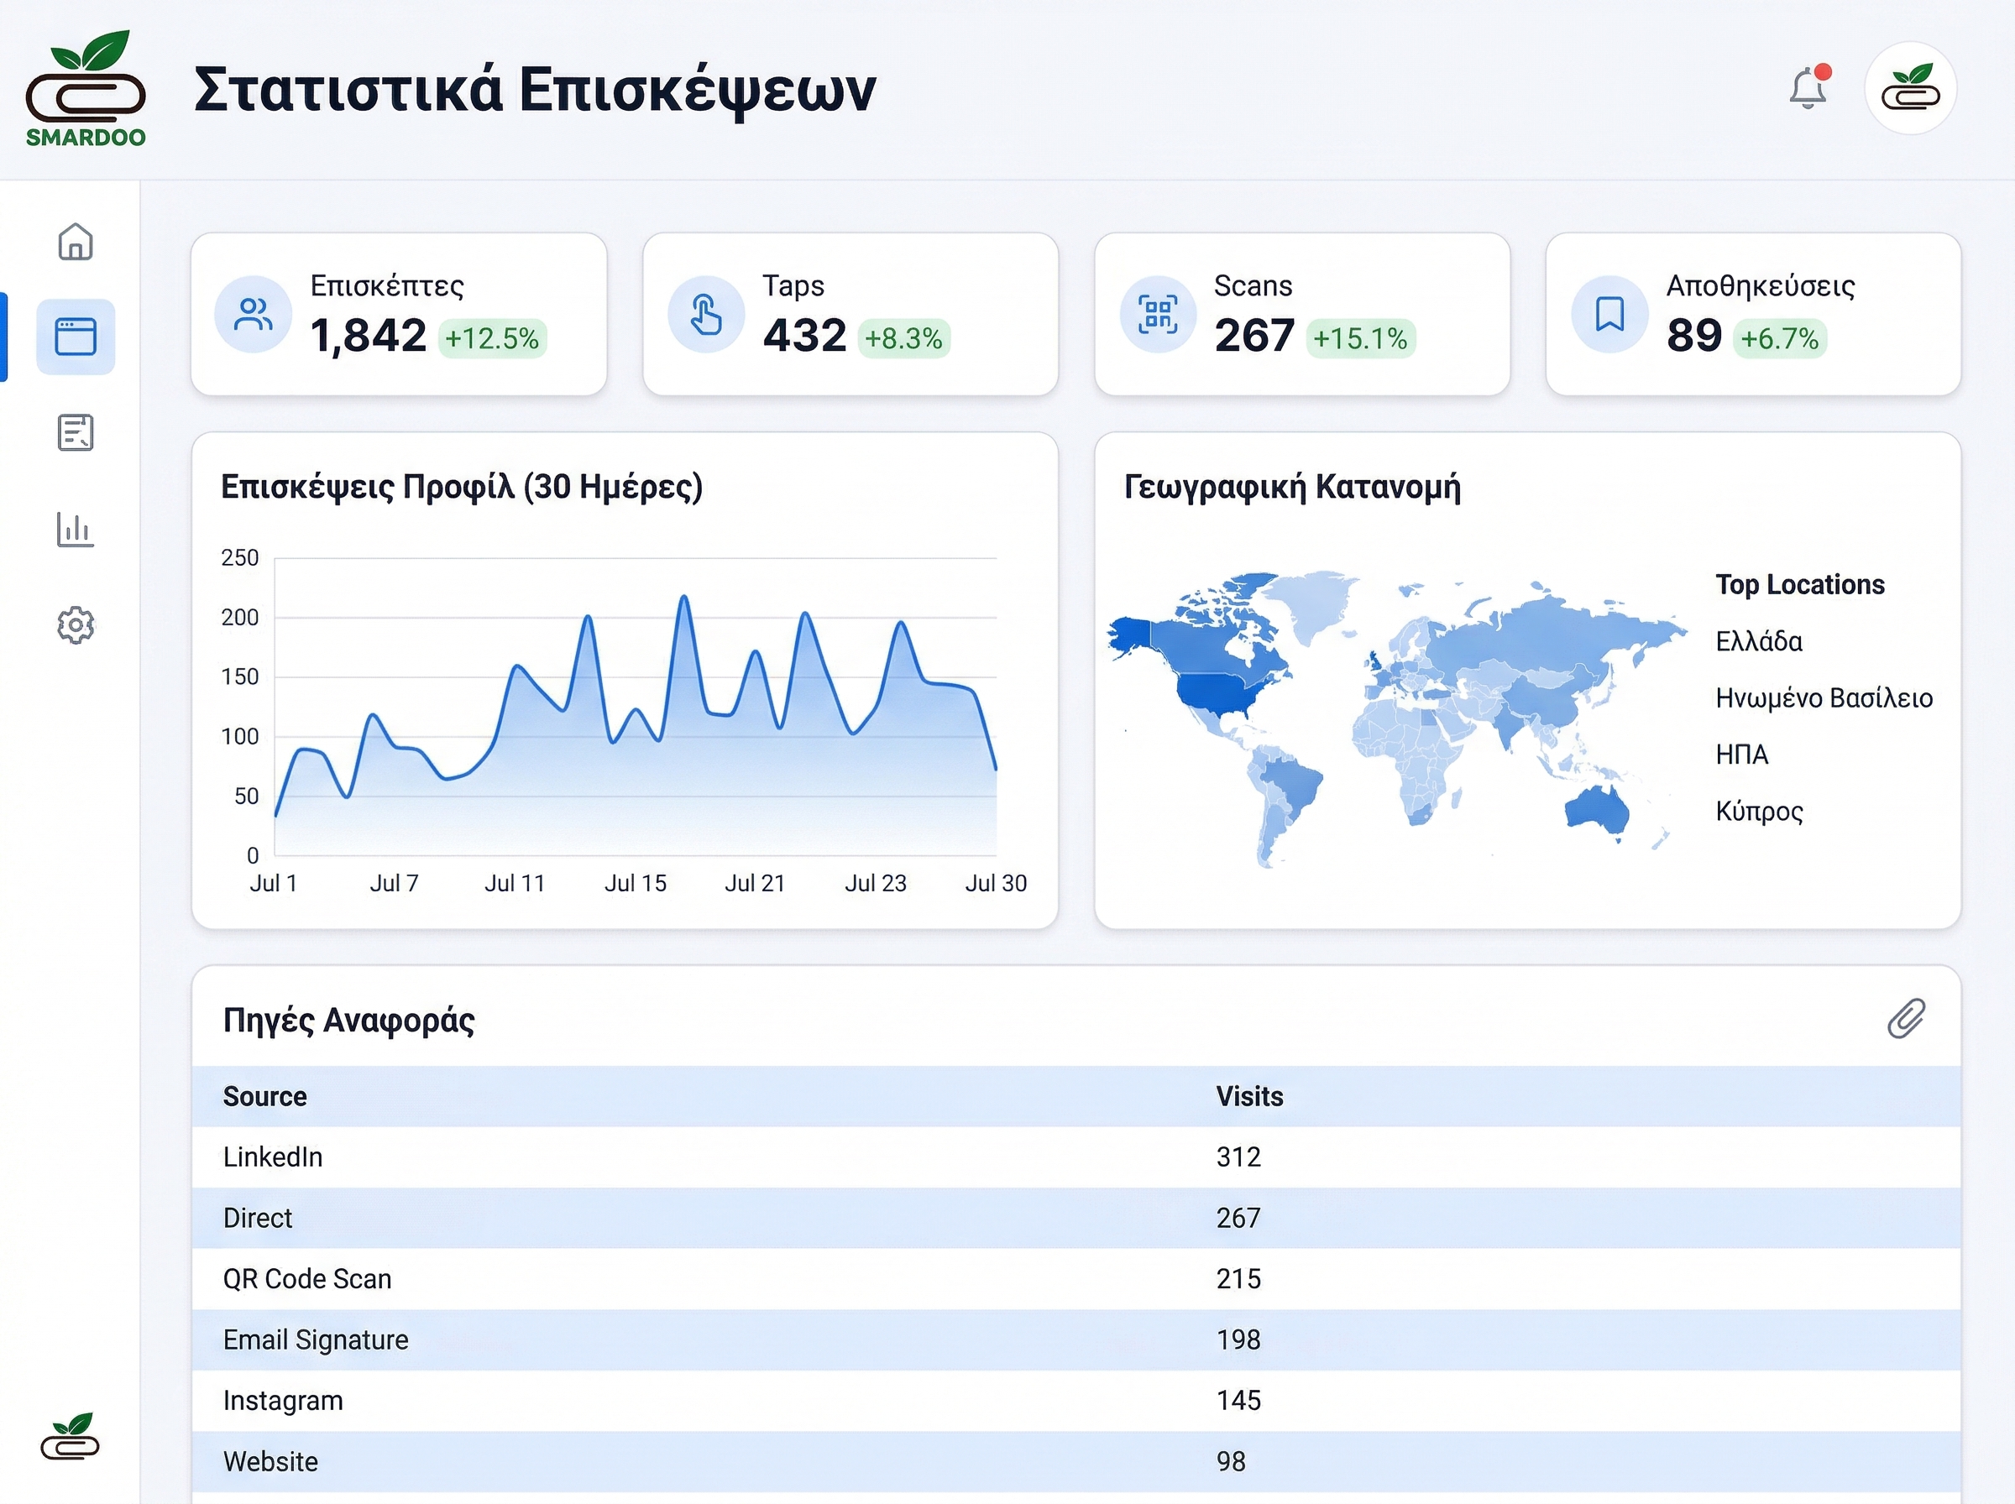Select Ελλάδα in Top Locations

click(1759, 641)
